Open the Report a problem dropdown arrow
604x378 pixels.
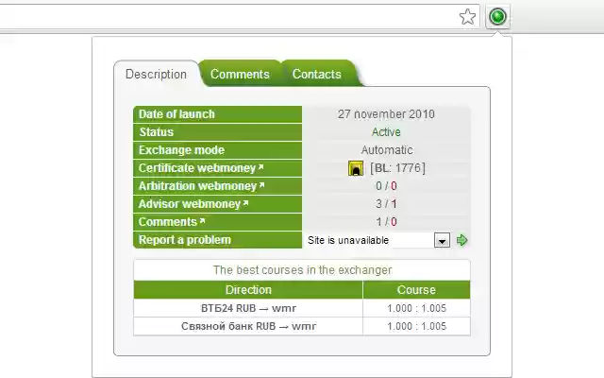tap(442, 240)
